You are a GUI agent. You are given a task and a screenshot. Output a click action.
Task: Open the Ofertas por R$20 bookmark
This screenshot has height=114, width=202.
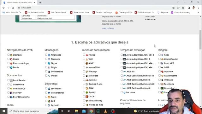(124, 12)
